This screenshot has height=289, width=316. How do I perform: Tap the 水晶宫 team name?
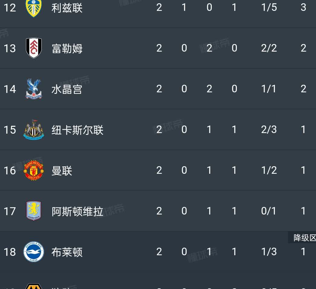67,89
